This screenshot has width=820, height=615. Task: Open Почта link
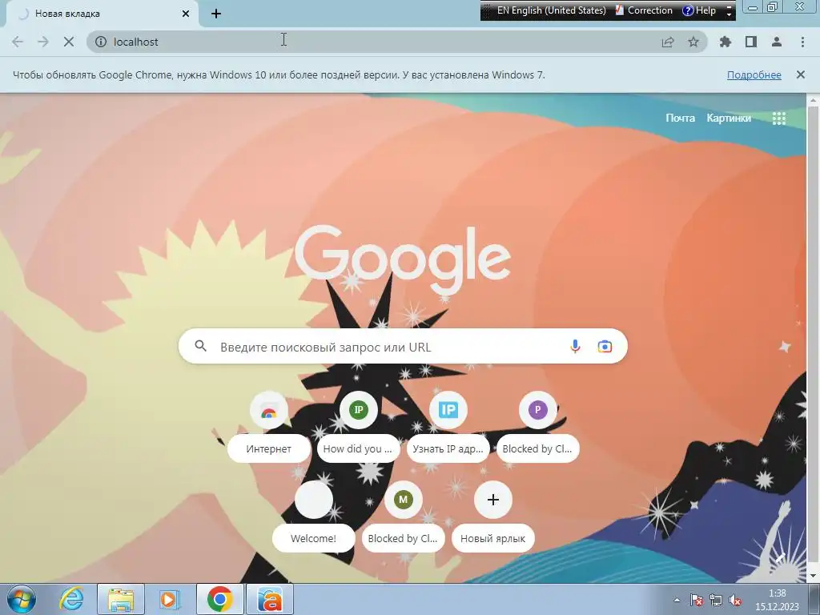click(680, 119)
